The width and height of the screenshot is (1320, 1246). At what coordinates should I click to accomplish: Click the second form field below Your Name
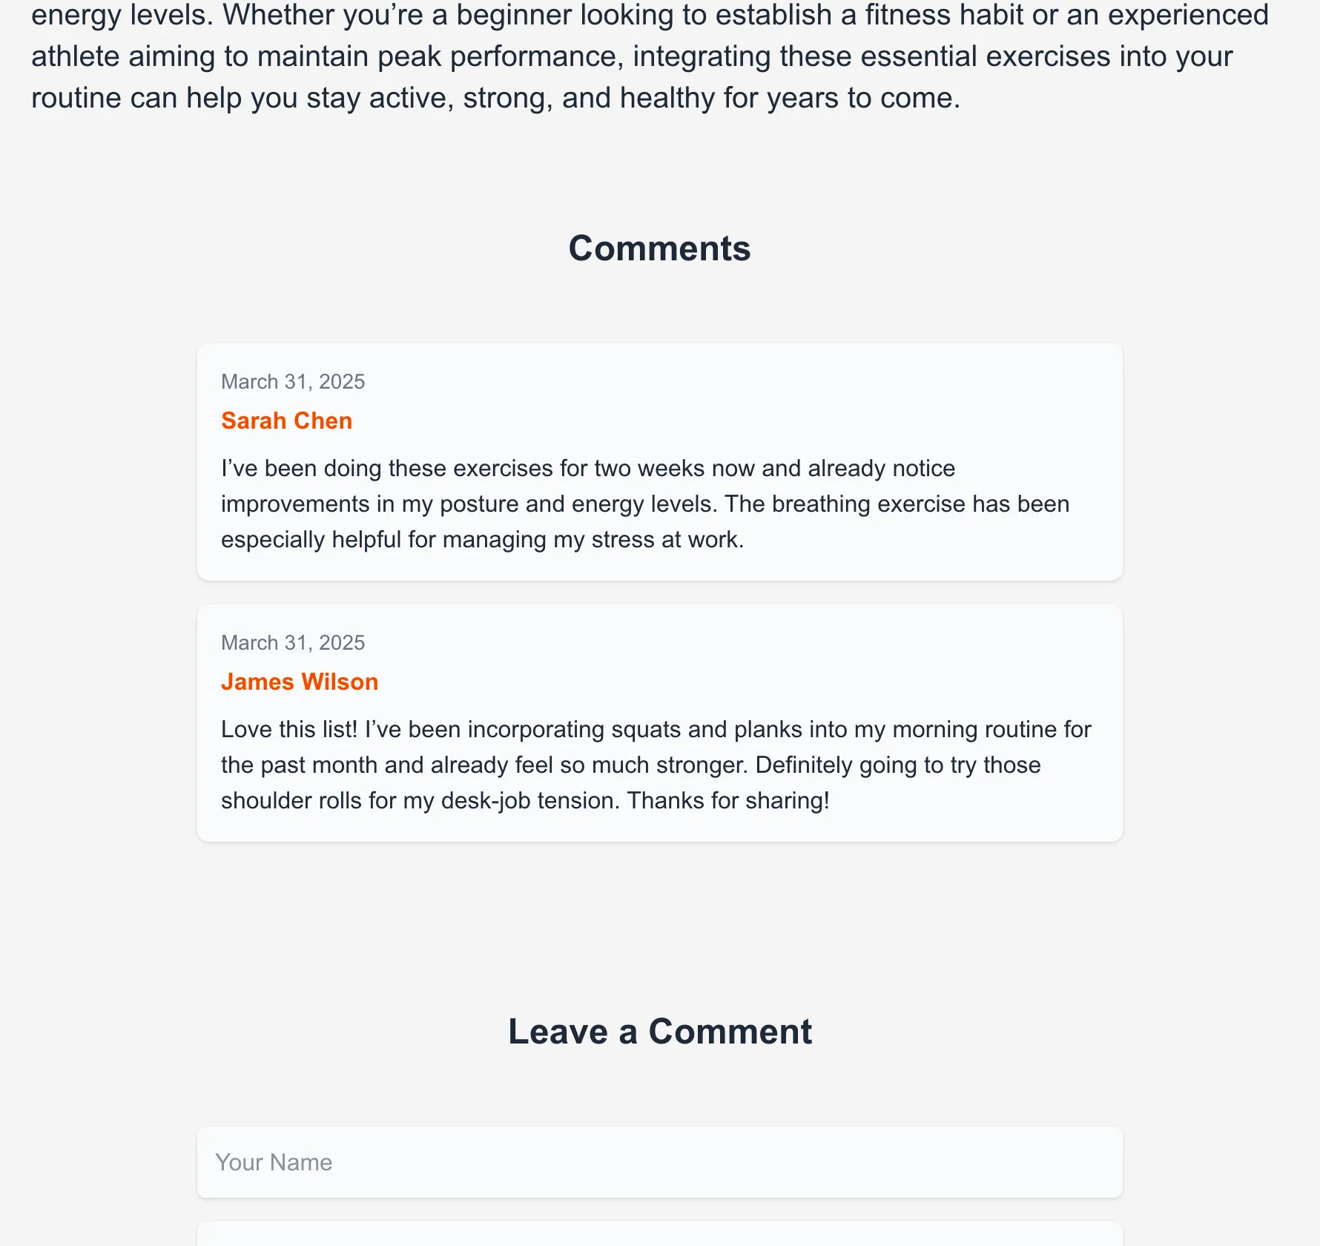pyautogui.click(x=659, y=1239)
